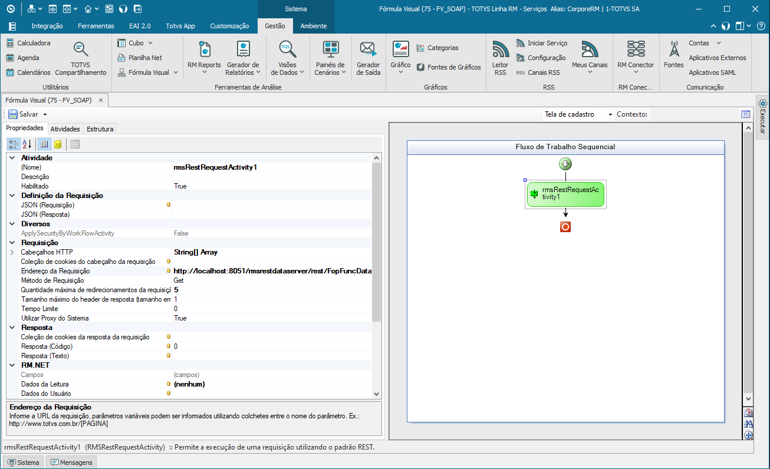Image resolution: width=770 pixels, height=469 pixels.
Task: Open RM Conector
Action: pos(636,58)
